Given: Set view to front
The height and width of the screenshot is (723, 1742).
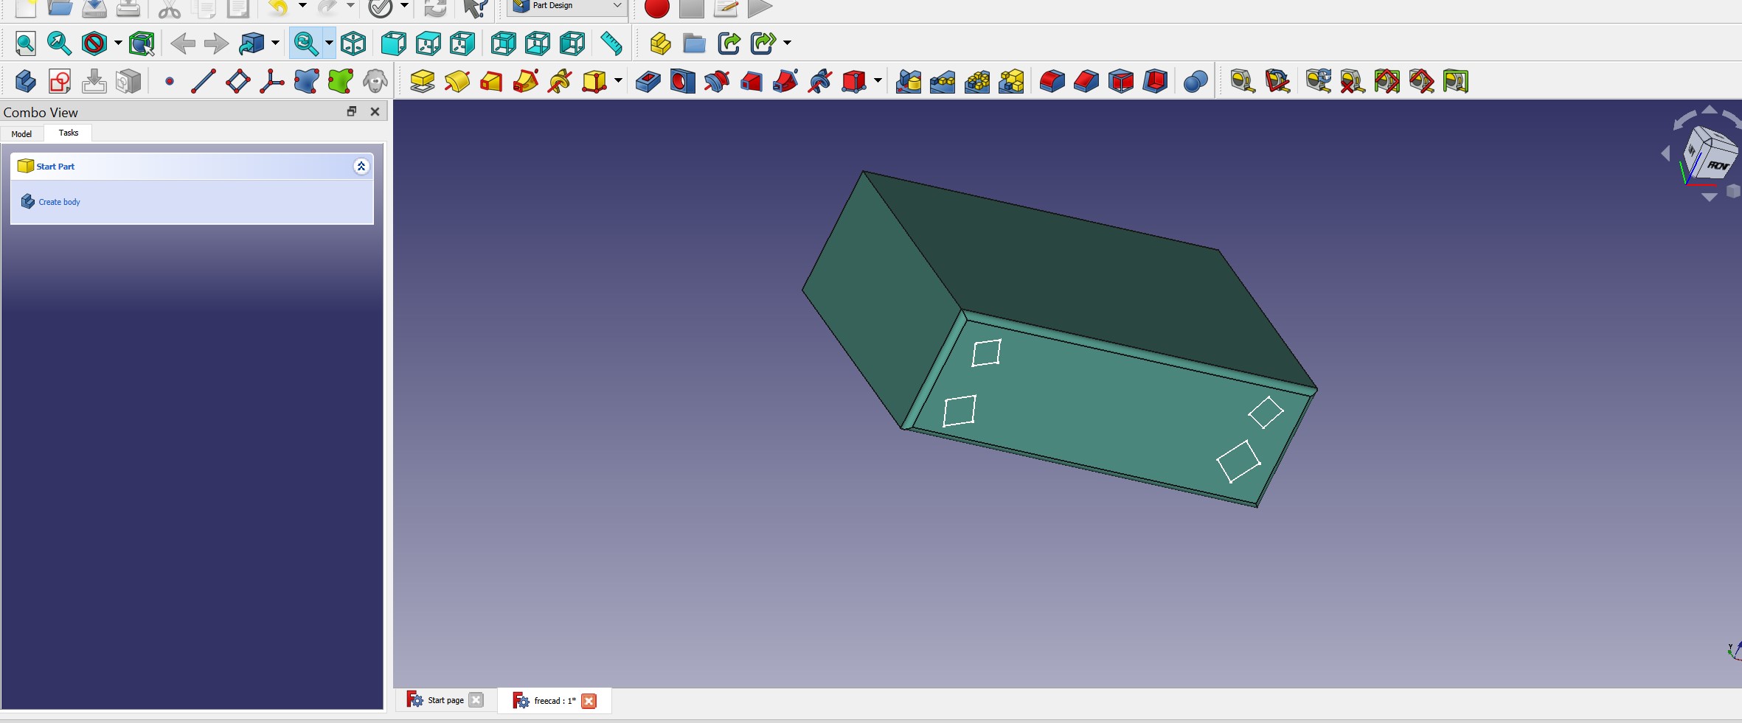Looking at the screenshot, I should (x=394, y=43).
